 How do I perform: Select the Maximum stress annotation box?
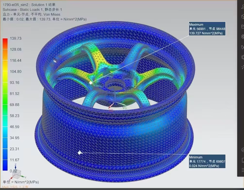207,29
